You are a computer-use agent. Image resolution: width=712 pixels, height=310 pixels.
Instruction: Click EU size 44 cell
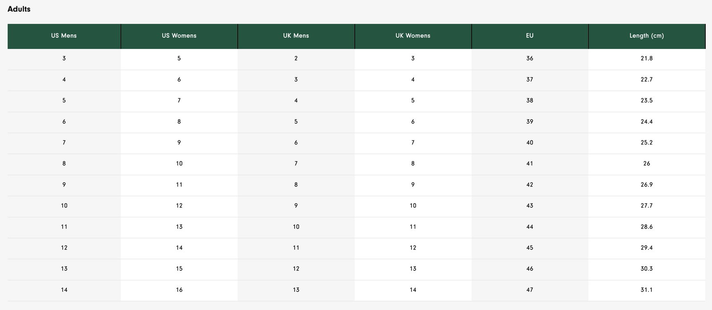[x=530, y=227]
